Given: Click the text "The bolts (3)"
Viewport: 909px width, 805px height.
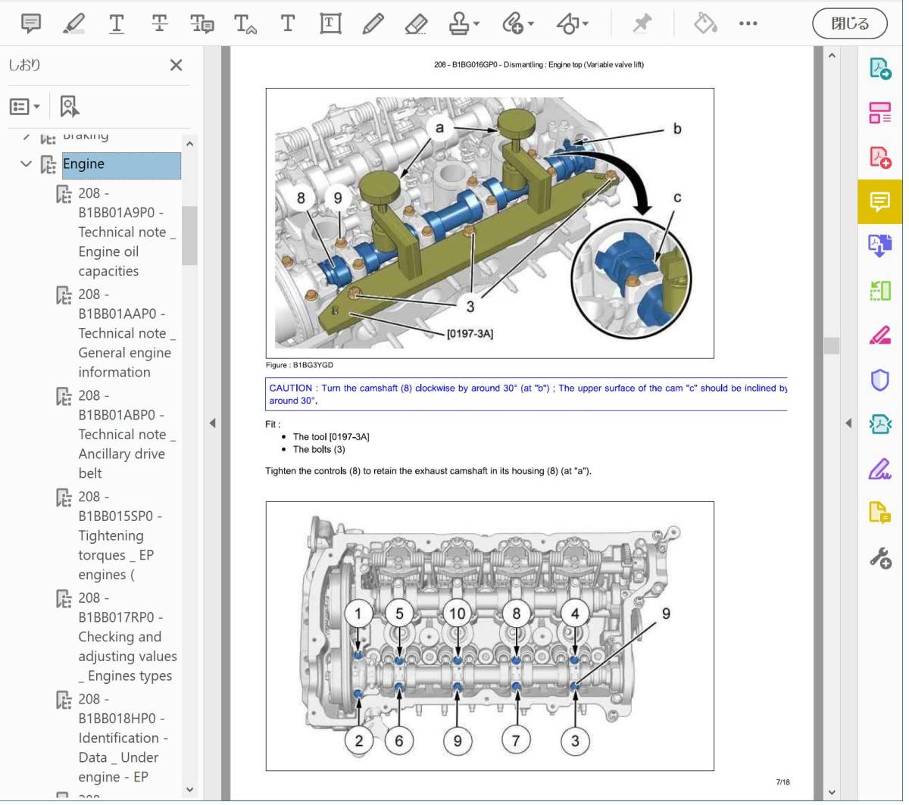Looking at the screenshot, I should 319,450.
